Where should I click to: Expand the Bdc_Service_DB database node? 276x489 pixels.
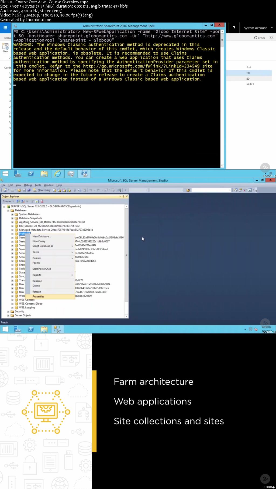12,226
